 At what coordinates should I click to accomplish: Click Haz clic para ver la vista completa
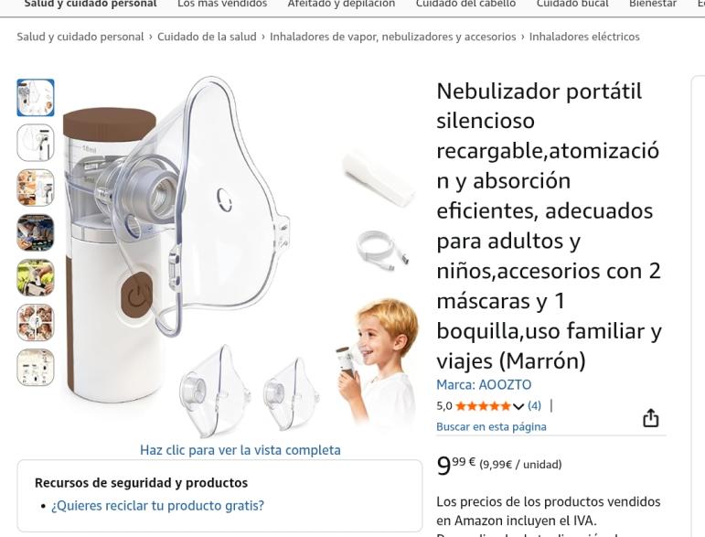[x=240, y=450]
